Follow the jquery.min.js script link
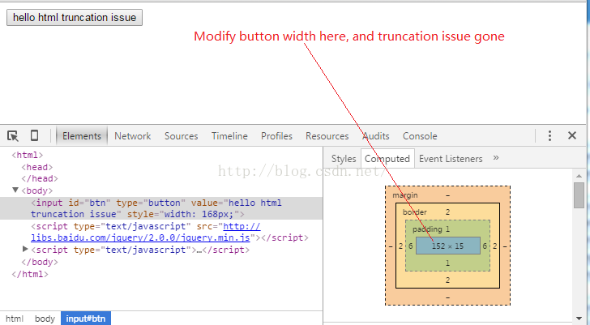Screen dimensions: 590x325 tap(146, 232)
